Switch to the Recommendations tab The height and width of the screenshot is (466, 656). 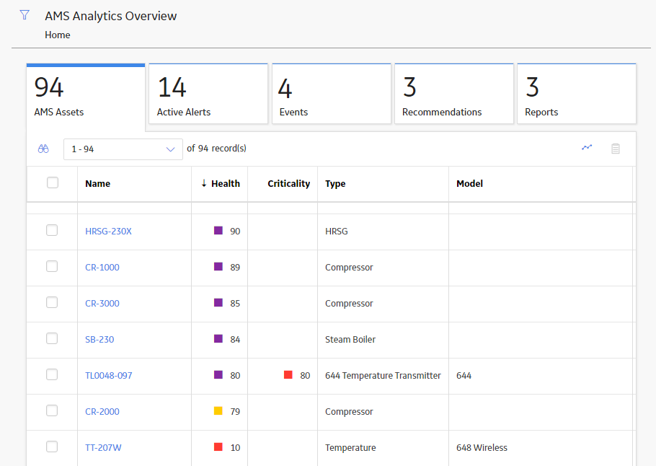[454, 94]
